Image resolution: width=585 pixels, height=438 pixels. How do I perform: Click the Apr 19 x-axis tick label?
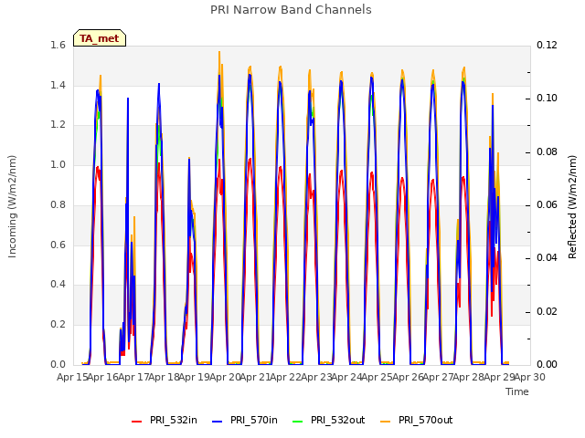click(x=194, y=377)
